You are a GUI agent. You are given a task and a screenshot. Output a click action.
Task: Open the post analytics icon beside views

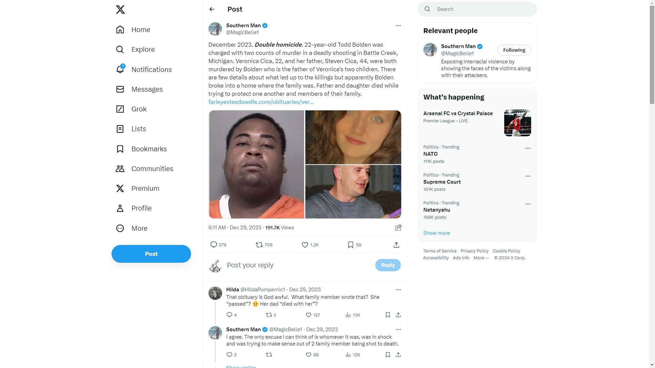tap(398, 228)
